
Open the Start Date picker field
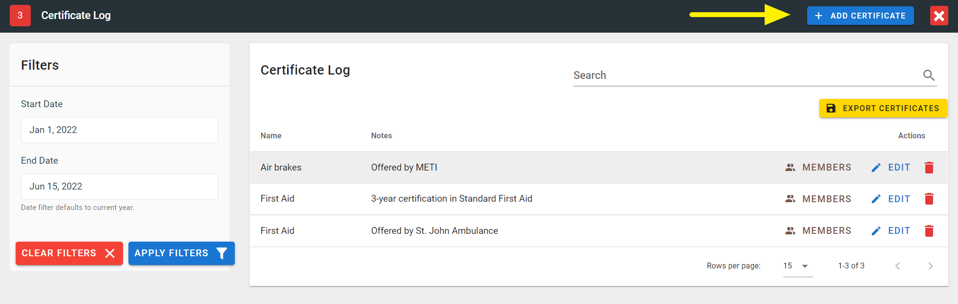(x=119, y=130)
